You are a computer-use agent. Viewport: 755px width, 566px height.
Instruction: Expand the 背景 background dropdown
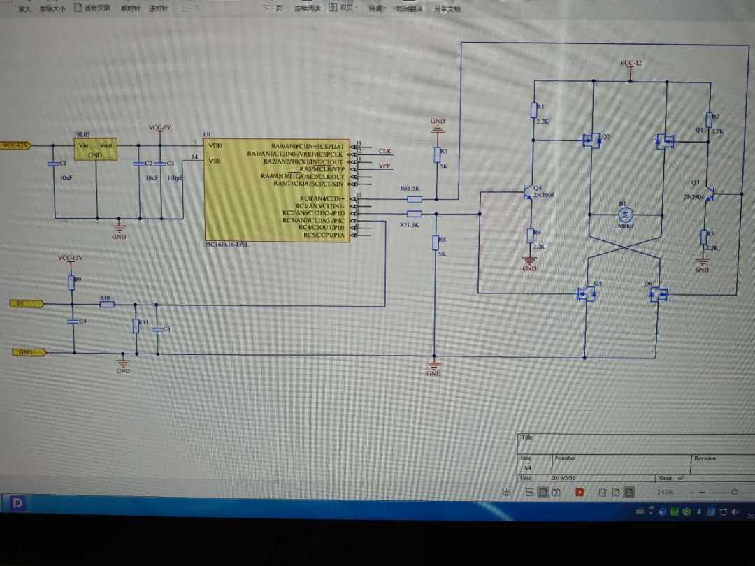click(x=377, y=8)
